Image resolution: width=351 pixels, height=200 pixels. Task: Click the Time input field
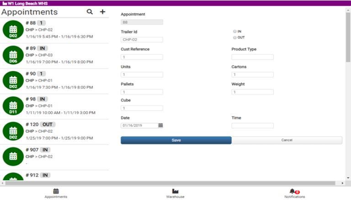pyautogui.click(x=252, y=125)
